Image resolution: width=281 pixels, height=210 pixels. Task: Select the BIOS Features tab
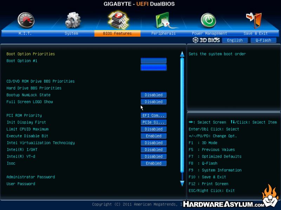[117, 33]
